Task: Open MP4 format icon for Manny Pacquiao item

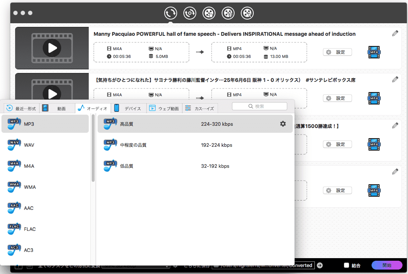Action: [x=374, y=52]
